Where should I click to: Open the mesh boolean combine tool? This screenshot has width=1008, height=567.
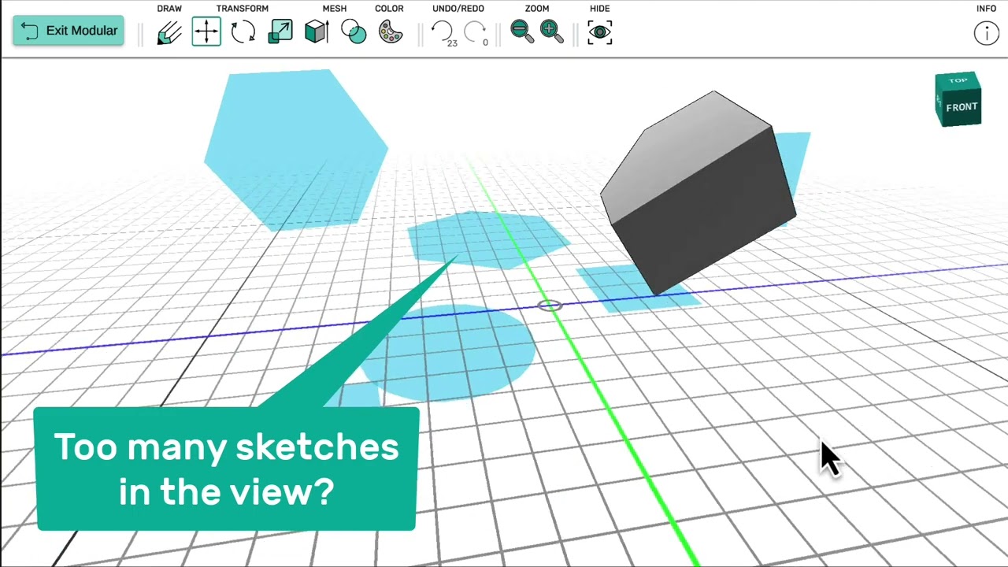tap(354, 32)
